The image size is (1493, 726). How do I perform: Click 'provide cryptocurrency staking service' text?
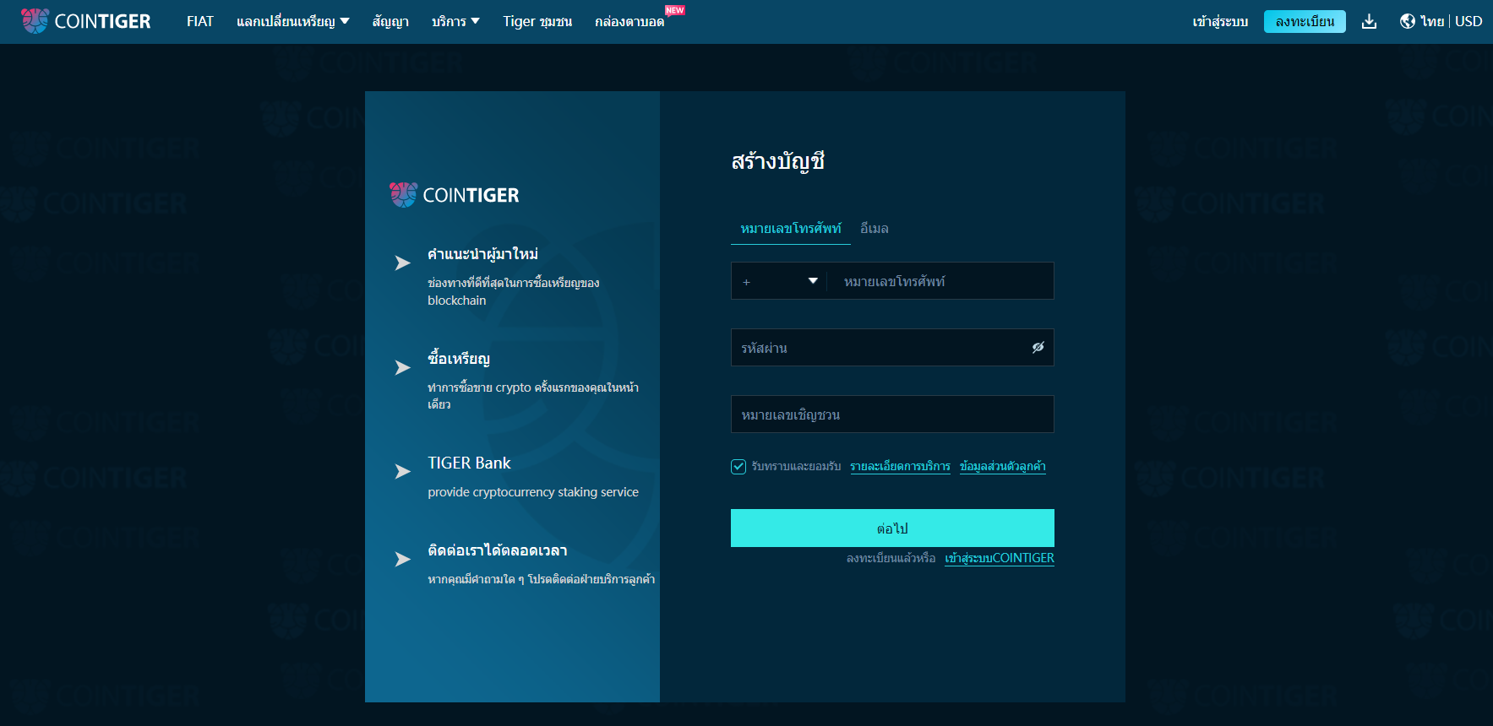coord(533,492)
